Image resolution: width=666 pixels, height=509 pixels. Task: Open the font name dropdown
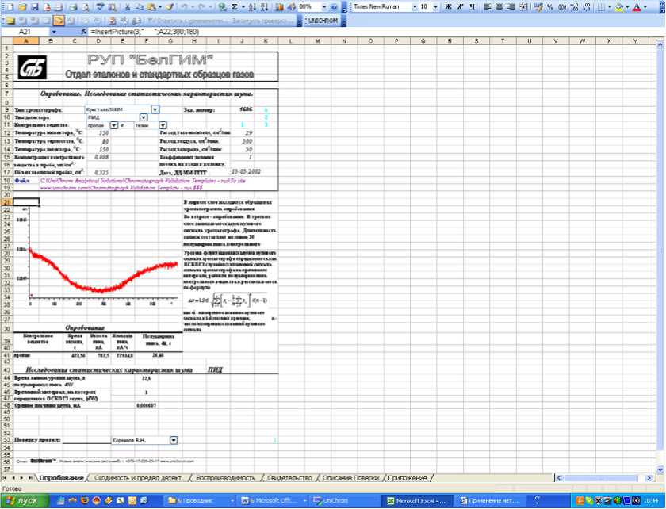coord(414,7)
